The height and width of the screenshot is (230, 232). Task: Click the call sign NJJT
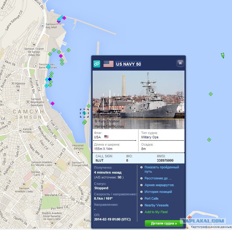pos(99,160)
